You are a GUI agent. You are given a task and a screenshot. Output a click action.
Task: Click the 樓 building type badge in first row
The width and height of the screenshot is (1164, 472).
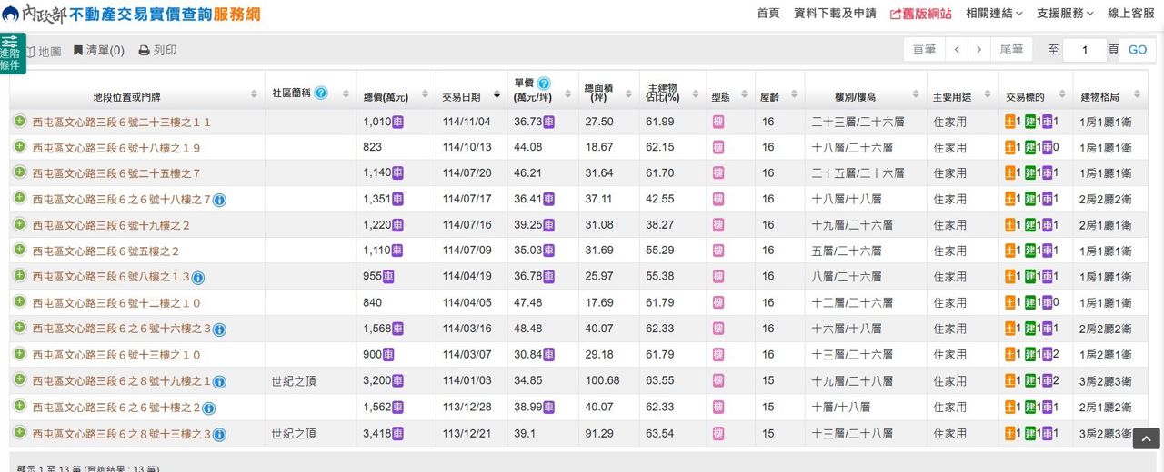(718, 122)
